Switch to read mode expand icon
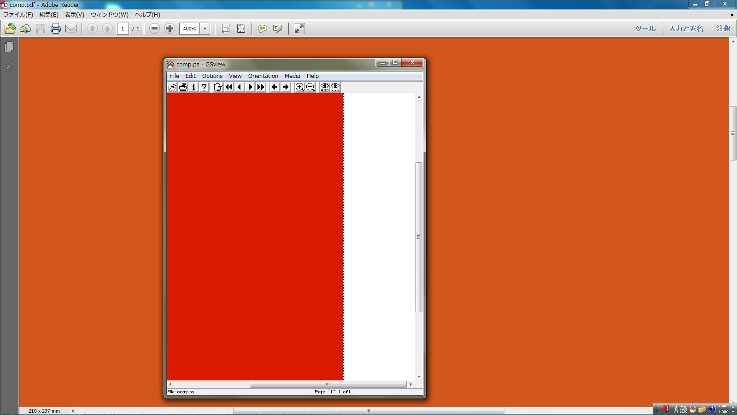The height and width of the screenshot is (415, 737). (x=299, y=29)
